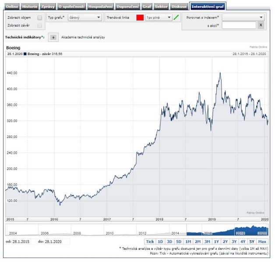Open the Hospodaření tab
The height and width of the screenshot is (262, 275).
[x=100, y=7]
